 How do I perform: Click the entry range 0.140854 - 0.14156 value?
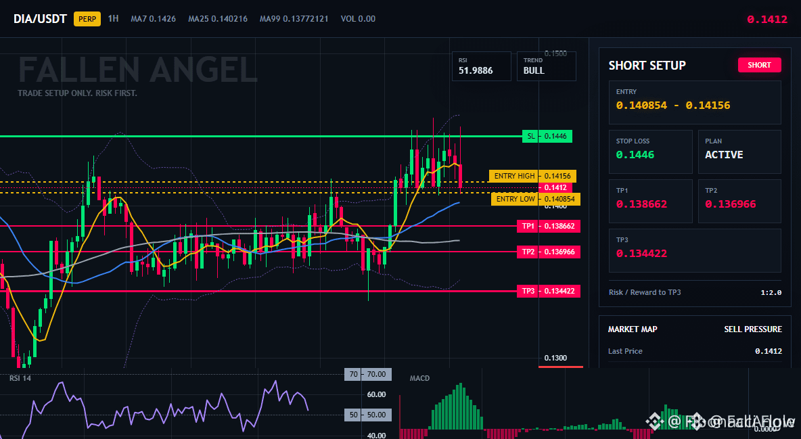coord(672,106)
